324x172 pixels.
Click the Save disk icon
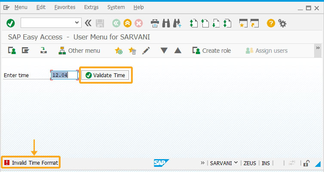100,23
